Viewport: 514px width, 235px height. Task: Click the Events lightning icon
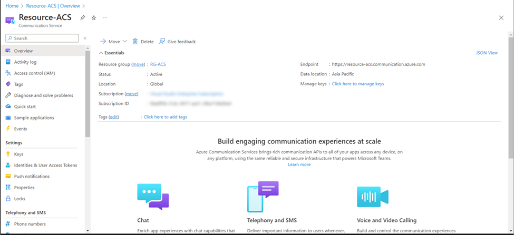[8, 129]
